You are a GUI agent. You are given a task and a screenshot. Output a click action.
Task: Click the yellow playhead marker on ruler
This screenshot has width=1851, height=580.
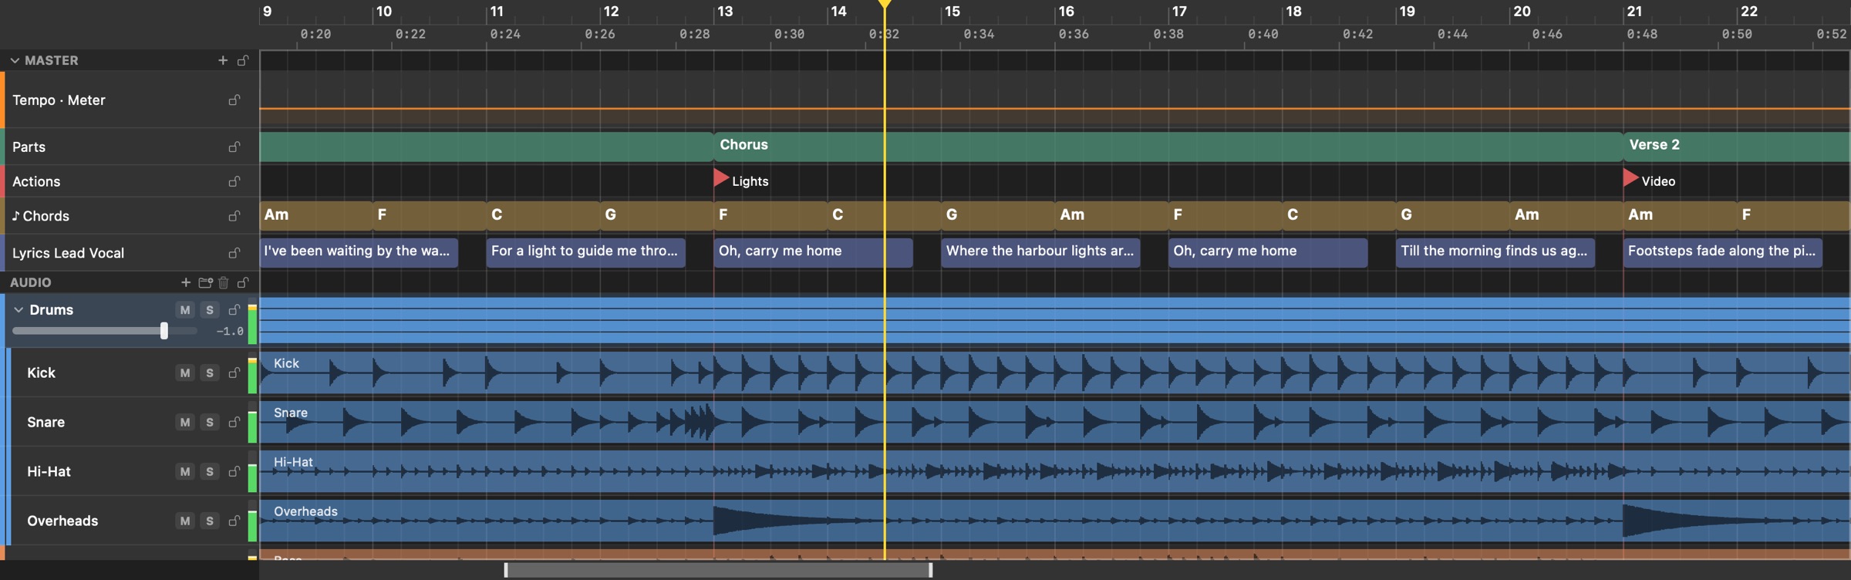(x=885, y=5)
